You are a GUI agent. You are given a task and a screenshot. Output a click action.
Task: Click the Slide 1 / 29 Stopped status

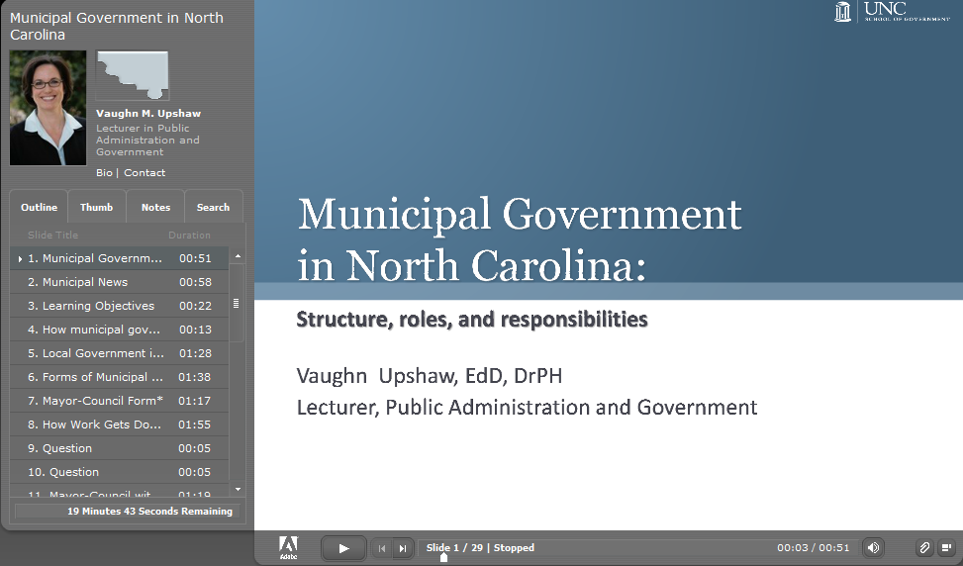480,547
